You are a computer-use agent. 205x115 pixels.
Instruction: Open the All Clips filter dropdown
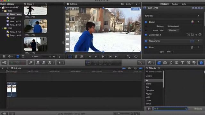(x=29, y=4)
